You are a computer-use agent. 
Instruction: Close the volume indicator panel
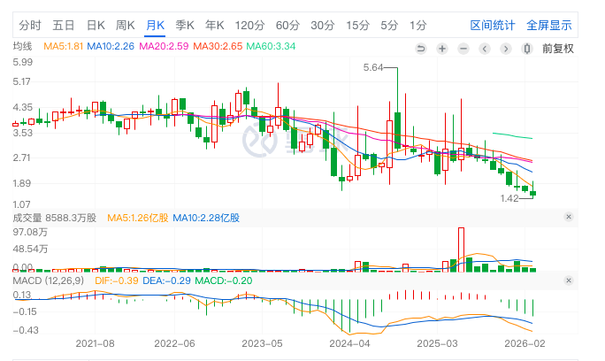569,217
